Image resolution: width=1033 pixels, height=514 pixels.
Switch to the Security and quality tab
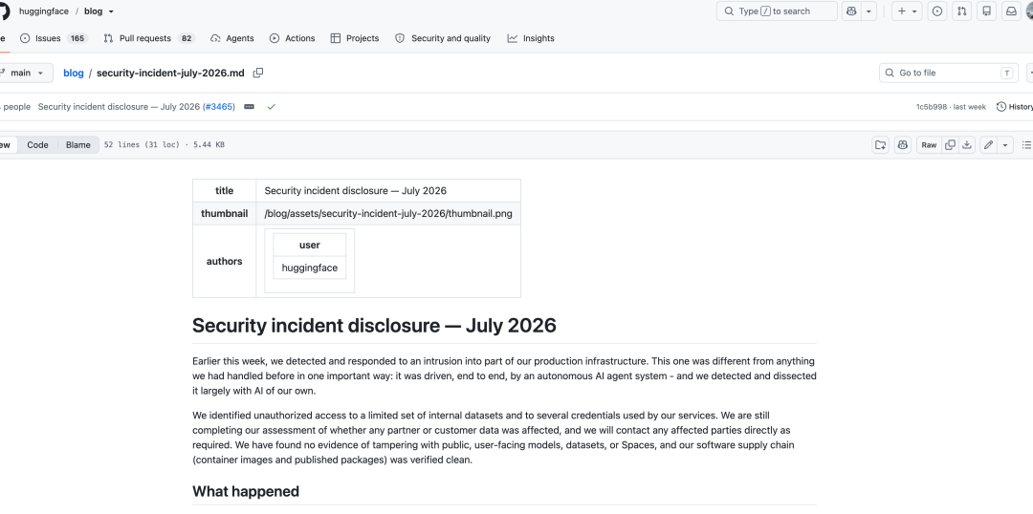[443, 38]
